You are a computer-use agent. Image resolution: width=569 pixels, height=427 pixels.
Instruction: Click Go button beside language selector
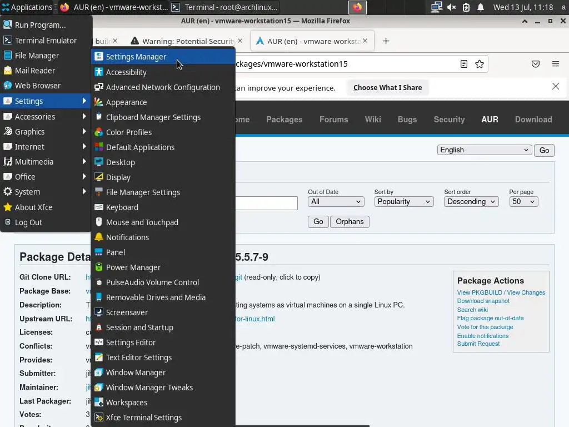544,150
